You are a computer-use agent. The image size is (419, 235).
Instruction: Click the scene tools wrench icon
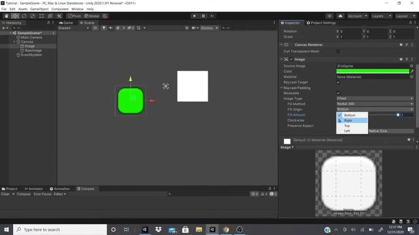[x=187, y=28]
